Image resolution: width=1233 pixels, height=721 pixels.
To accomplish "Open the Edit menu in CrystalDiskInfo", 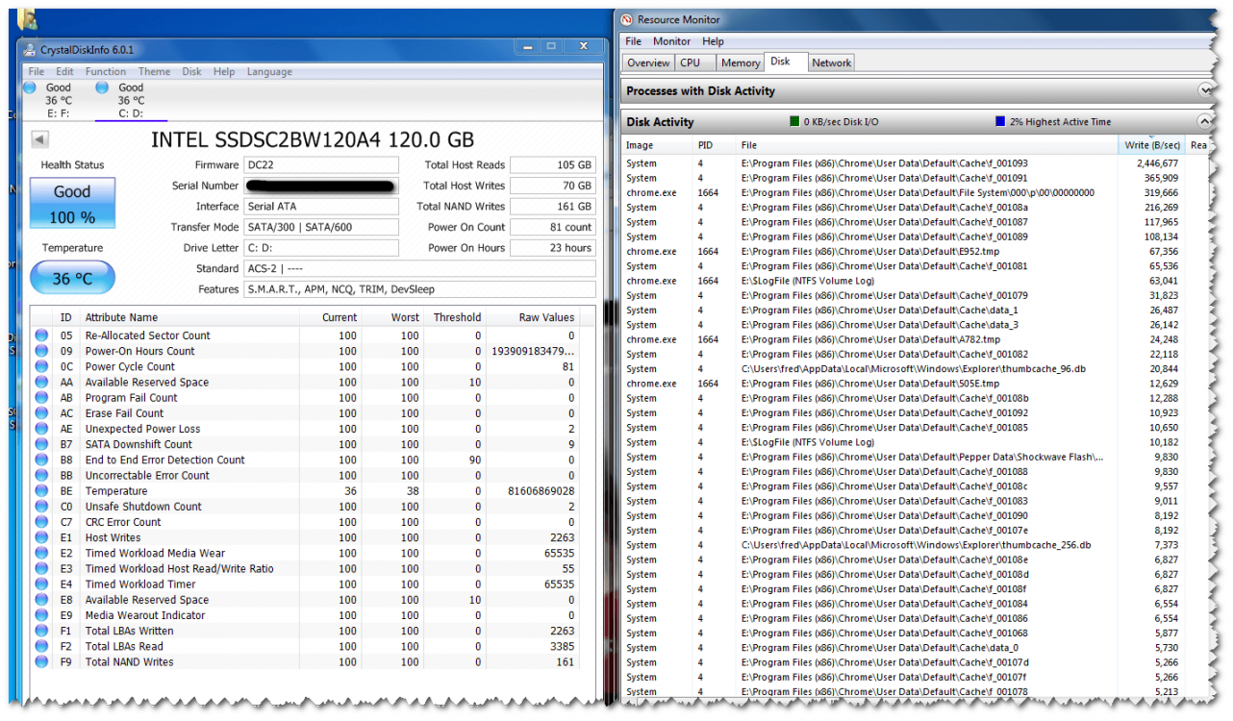I will pyautogui.click(x=64, y=71).
